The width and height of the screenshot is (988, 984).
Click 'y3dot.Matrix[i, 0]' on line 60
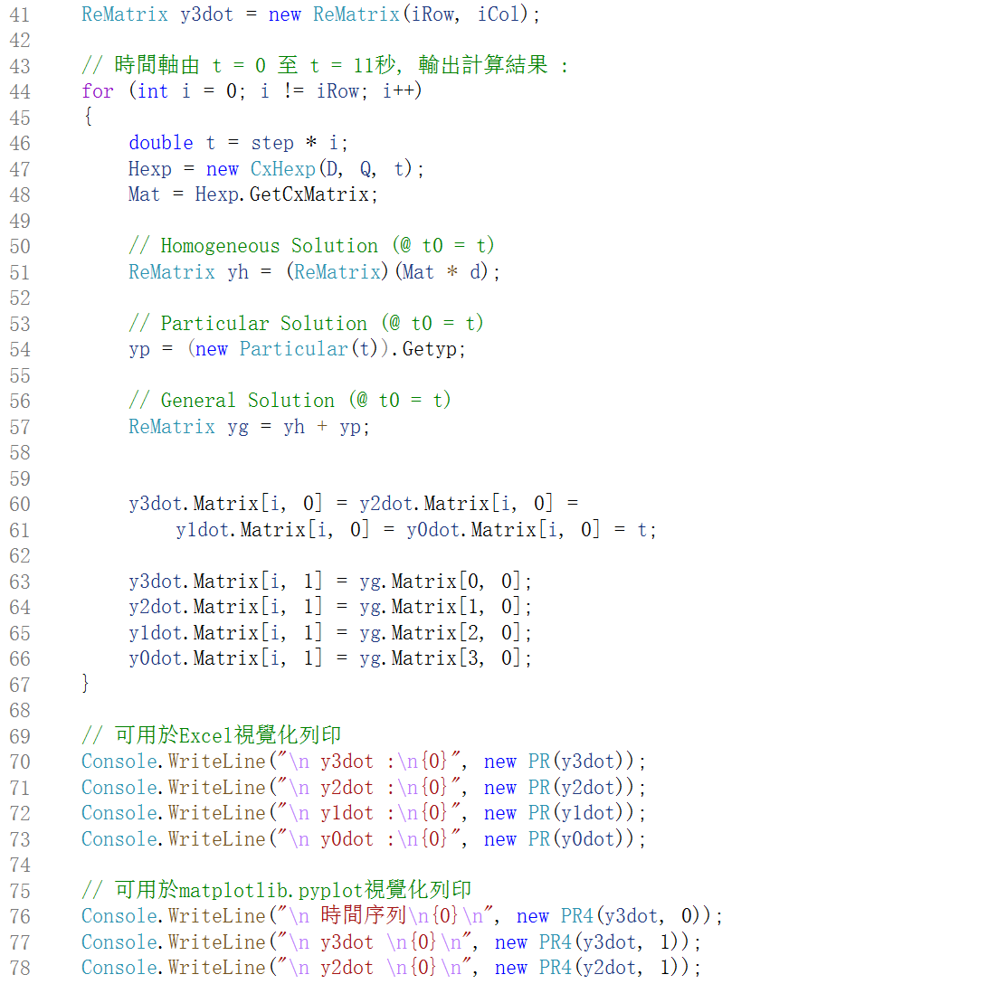[x=225, y=504]
